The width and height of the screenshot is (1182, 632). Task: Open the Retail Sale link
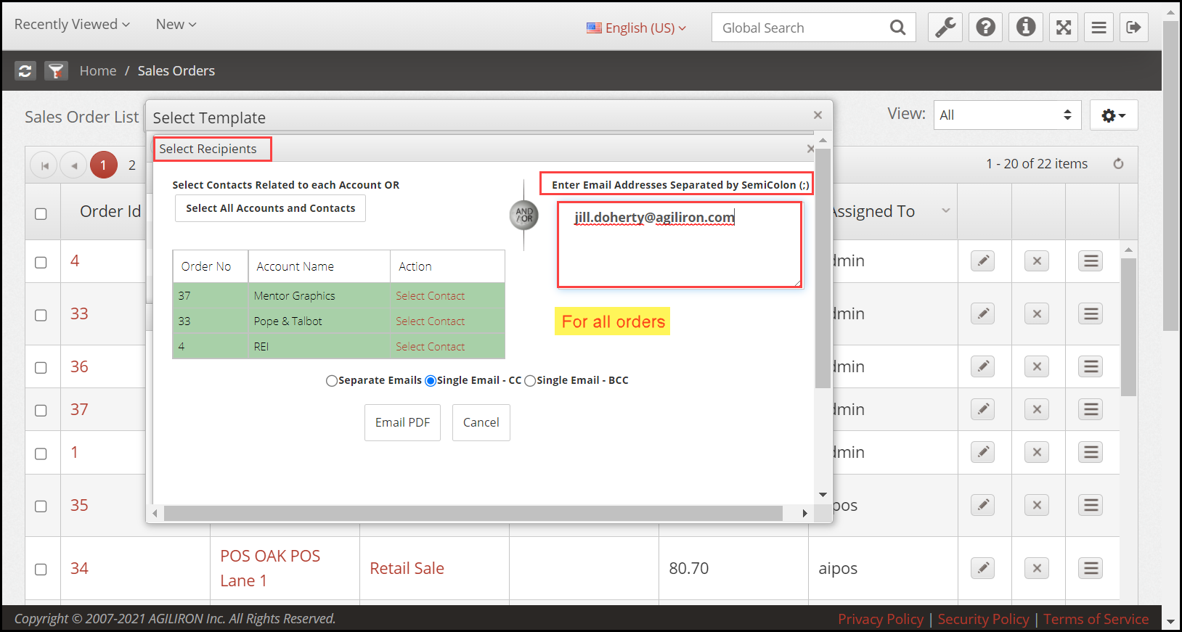click(x=407, y=568)
